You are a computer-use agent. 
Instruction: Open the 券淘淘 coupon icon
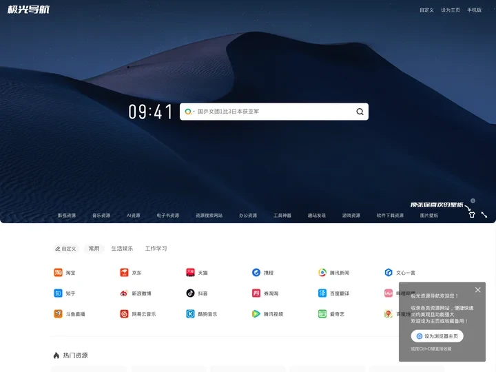[256, 293]
